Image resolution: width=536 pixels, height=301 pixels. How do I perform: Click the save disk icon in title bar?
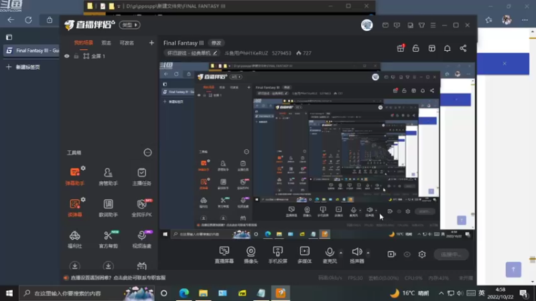410,25
